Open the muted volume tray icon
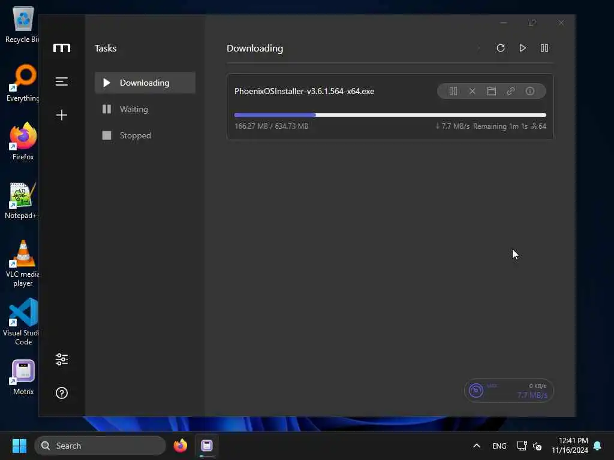The width and height of the screenshot is (614, 460). click(x=537, y=446)
